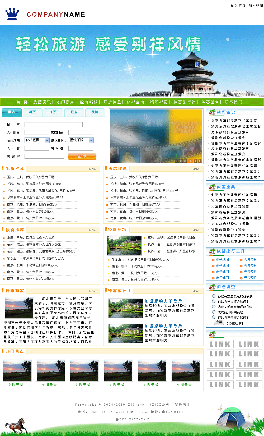Click into the 城市 input field
Viewport: 264px width, 436px height.
coord(53,125)
